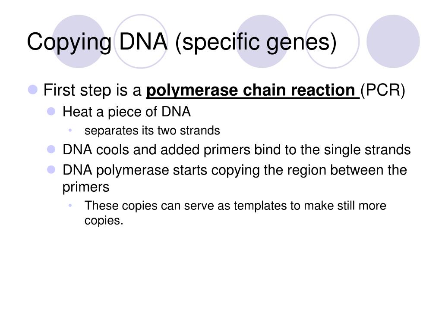Click the rightmost filled lavender circle in header
Viewport: 442px width, 331px height.
(393, 41)
